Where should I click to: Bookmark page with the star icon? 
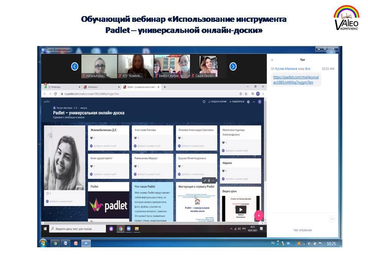tap(246, 94)
